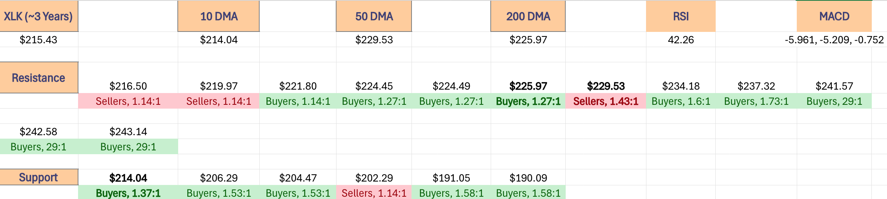Select the red Sellers, 1.43:1 cell
Screen dimensions: 887x199
(606, 101)
